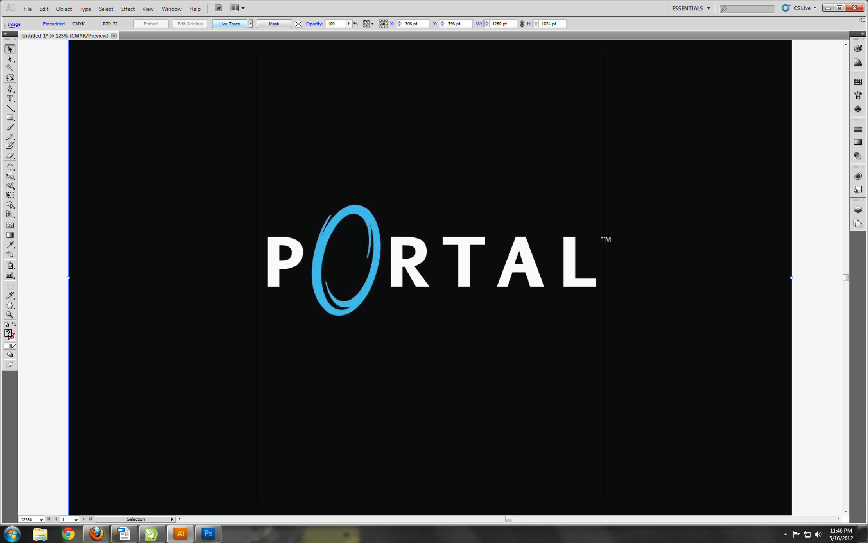Click the Live Trace button

tap(230, 24)
